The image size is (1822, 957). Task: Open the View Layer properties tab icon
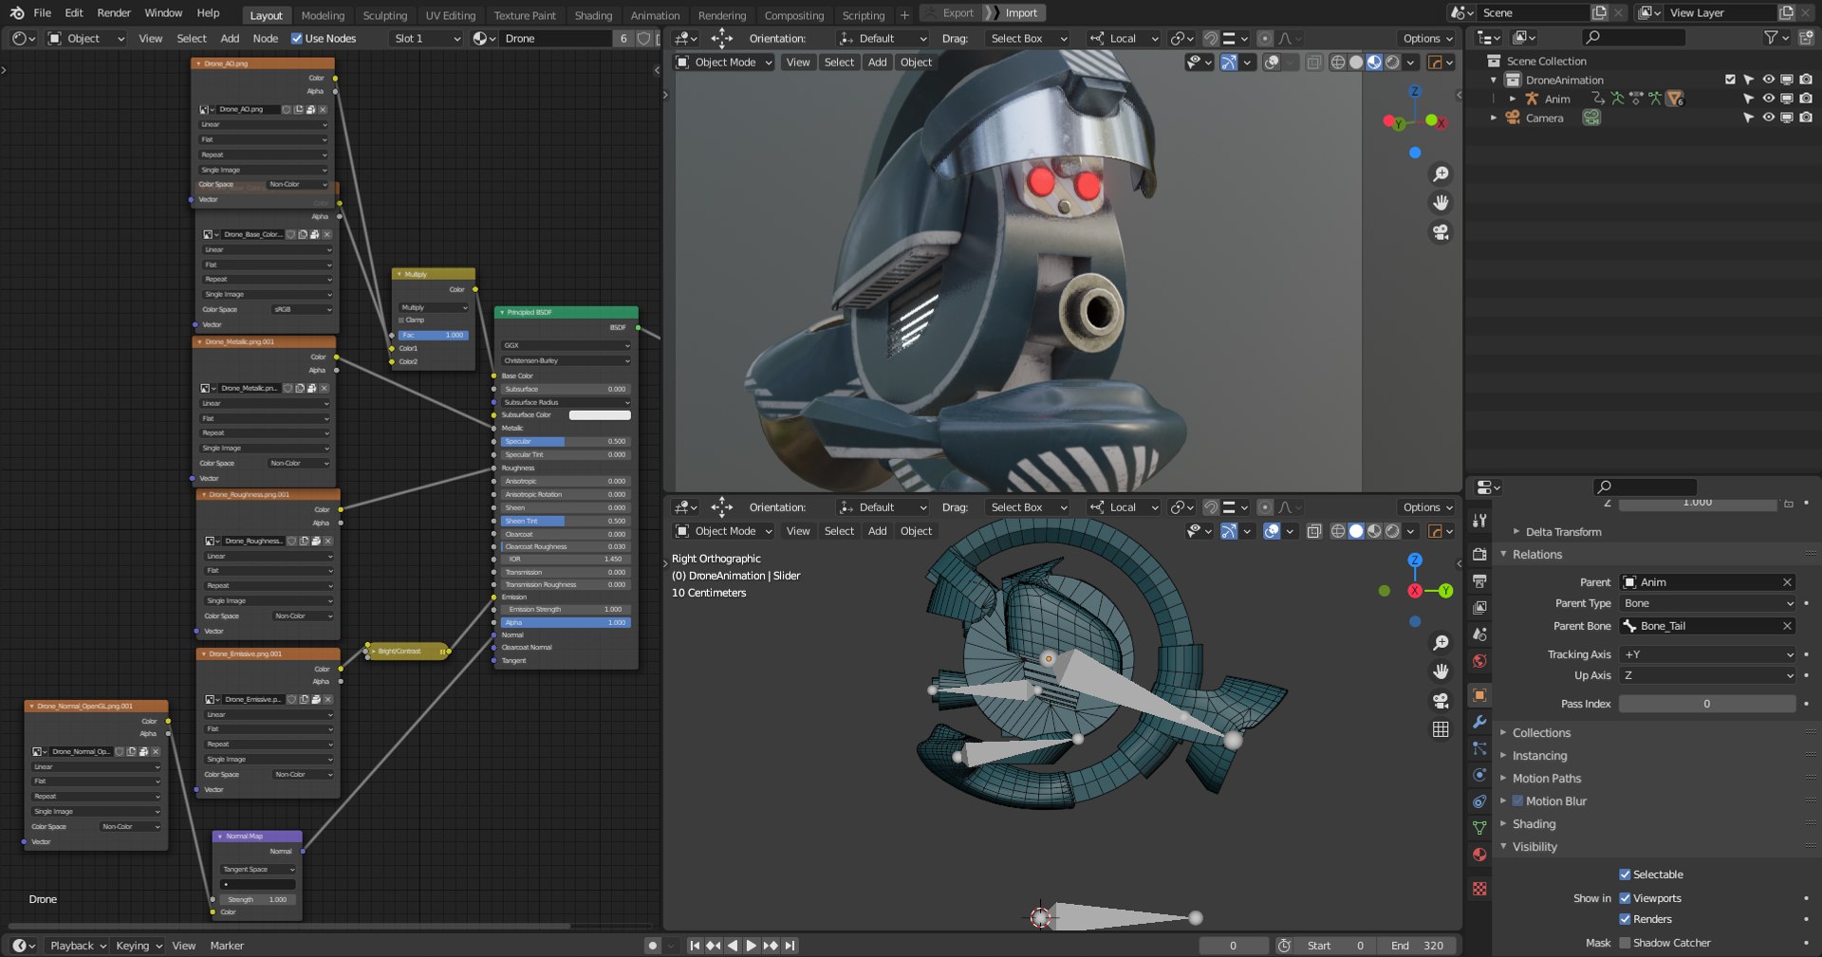tap(1479, 607)
